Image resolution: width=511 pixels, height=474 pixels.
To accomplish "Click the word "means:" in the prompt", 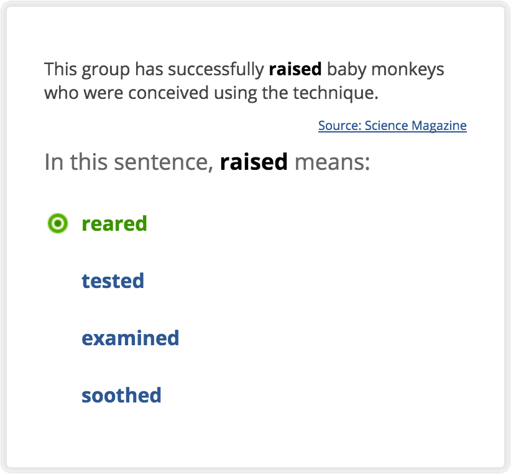I will (x=332, y=162).
